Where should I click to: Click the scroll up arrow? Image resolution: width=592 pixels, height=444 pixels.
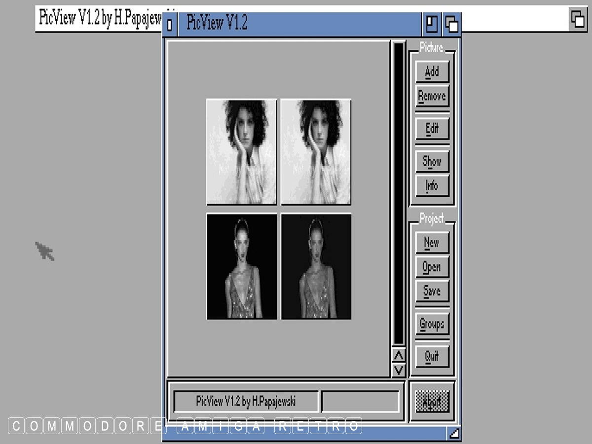click(398, 355)
